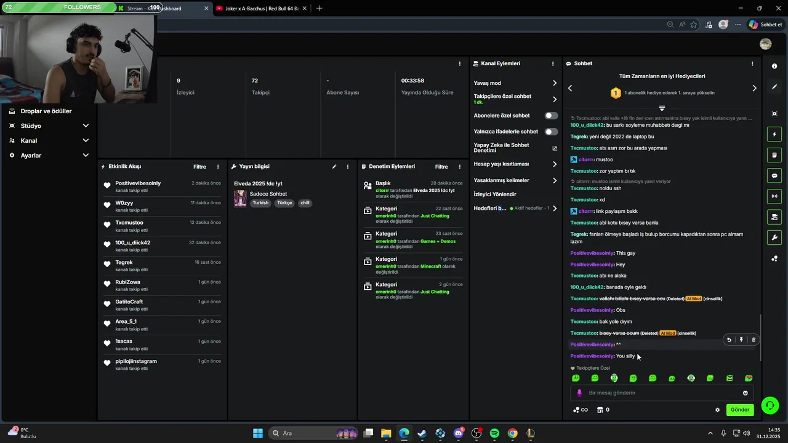The image size is (788, 443).
Task: Open Steam from the Windows taskbar
Action: pyautogui.click(x=422, y=433)
